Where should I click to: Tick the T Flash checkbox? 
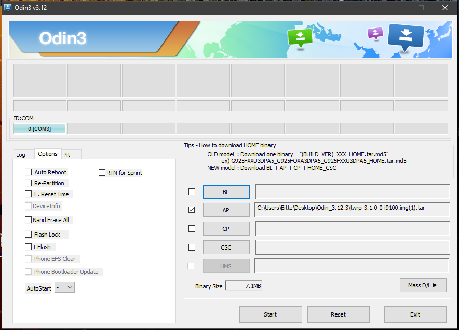pos(29,246)
